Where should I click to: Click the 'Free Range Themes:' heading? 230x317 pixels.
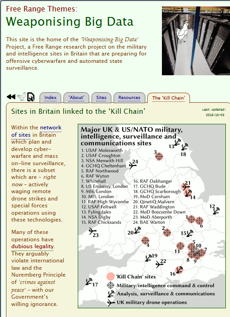41,9
